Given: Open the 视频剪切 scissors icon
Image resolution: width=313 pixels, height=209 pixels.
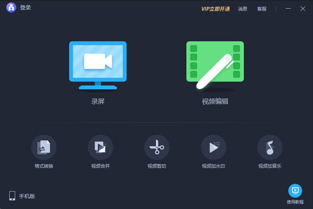Looking at the screenshot, I should coord(157,147).
